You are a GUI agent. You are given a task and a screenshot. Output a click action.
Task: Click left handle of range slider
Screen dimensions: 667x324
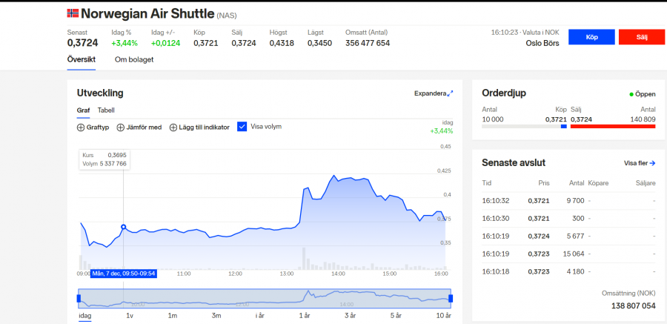pyautogui.click(x=79, y=298)
